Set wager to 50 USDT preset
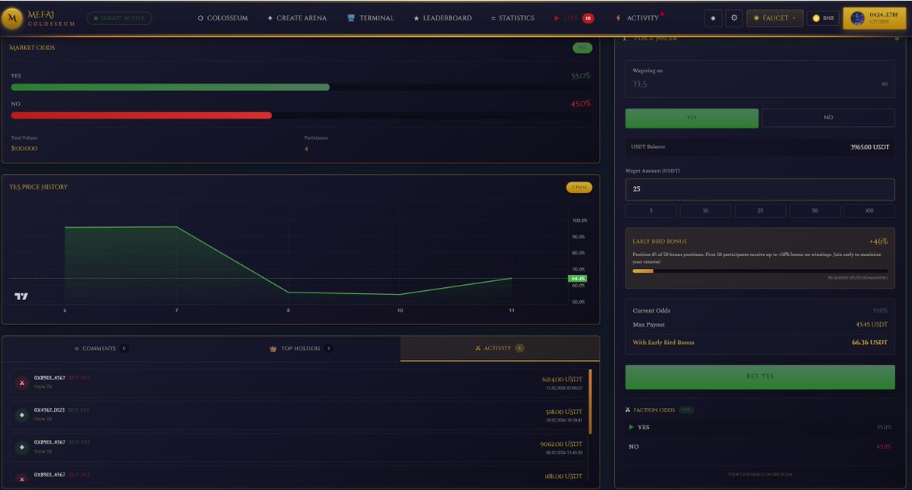The height and width of the screenshot is (490, 912). tap(815, 211)
